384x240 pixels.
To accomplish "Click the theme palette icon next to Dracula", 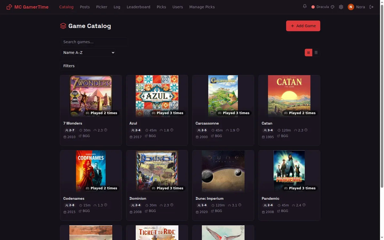I will (333, 7).
